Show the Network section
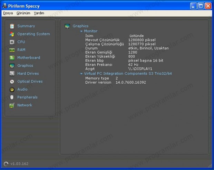The width and height of the screenshot is (214, 170). point(25,105)
